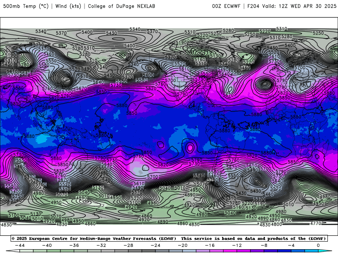The image size is (338, 253).
Task: Click the -40 color bar label
Action: 47,245
